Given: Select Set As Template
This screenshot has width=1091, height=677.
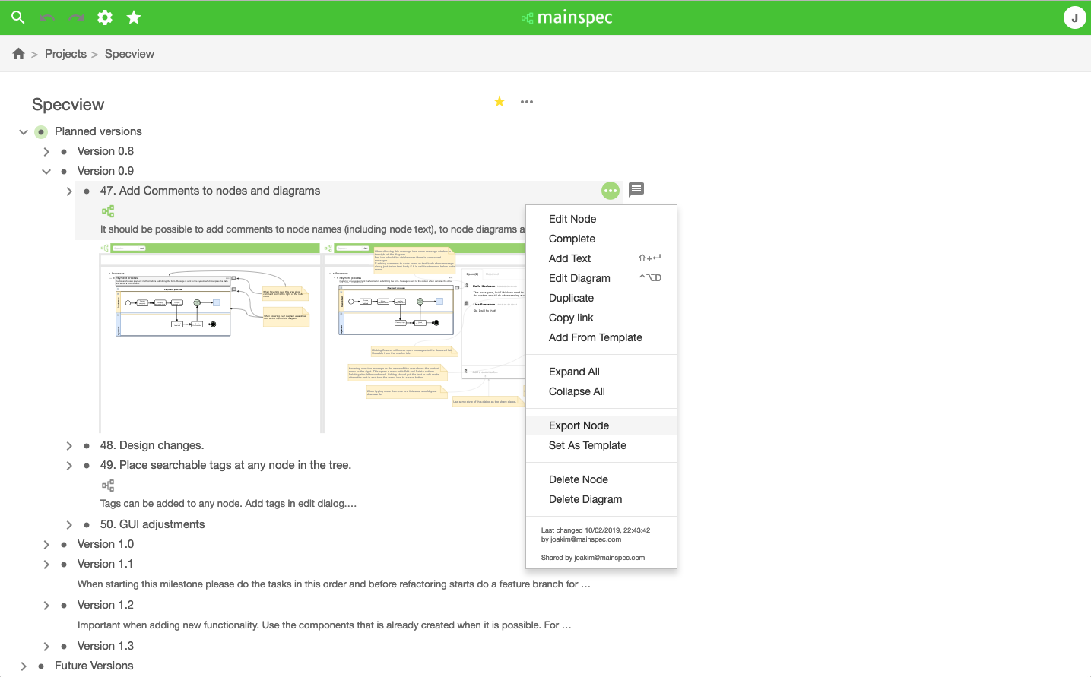Looking at the screenshot, I should coord(601,445).
